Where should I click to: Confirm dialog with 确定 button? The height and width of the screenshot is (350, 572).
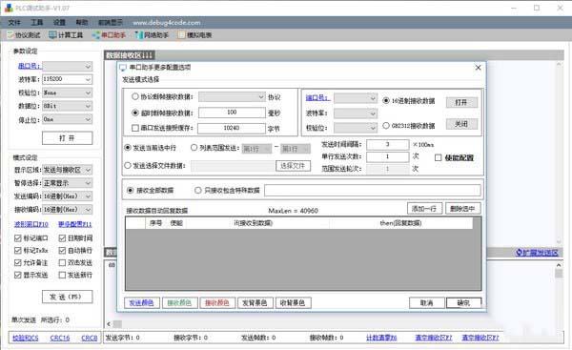pos(463,303)
